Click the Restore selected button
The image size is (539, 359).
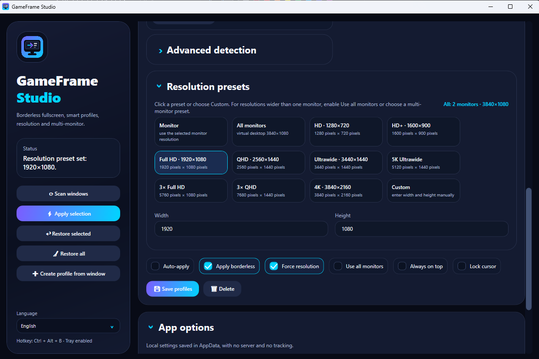coord(68,233)
